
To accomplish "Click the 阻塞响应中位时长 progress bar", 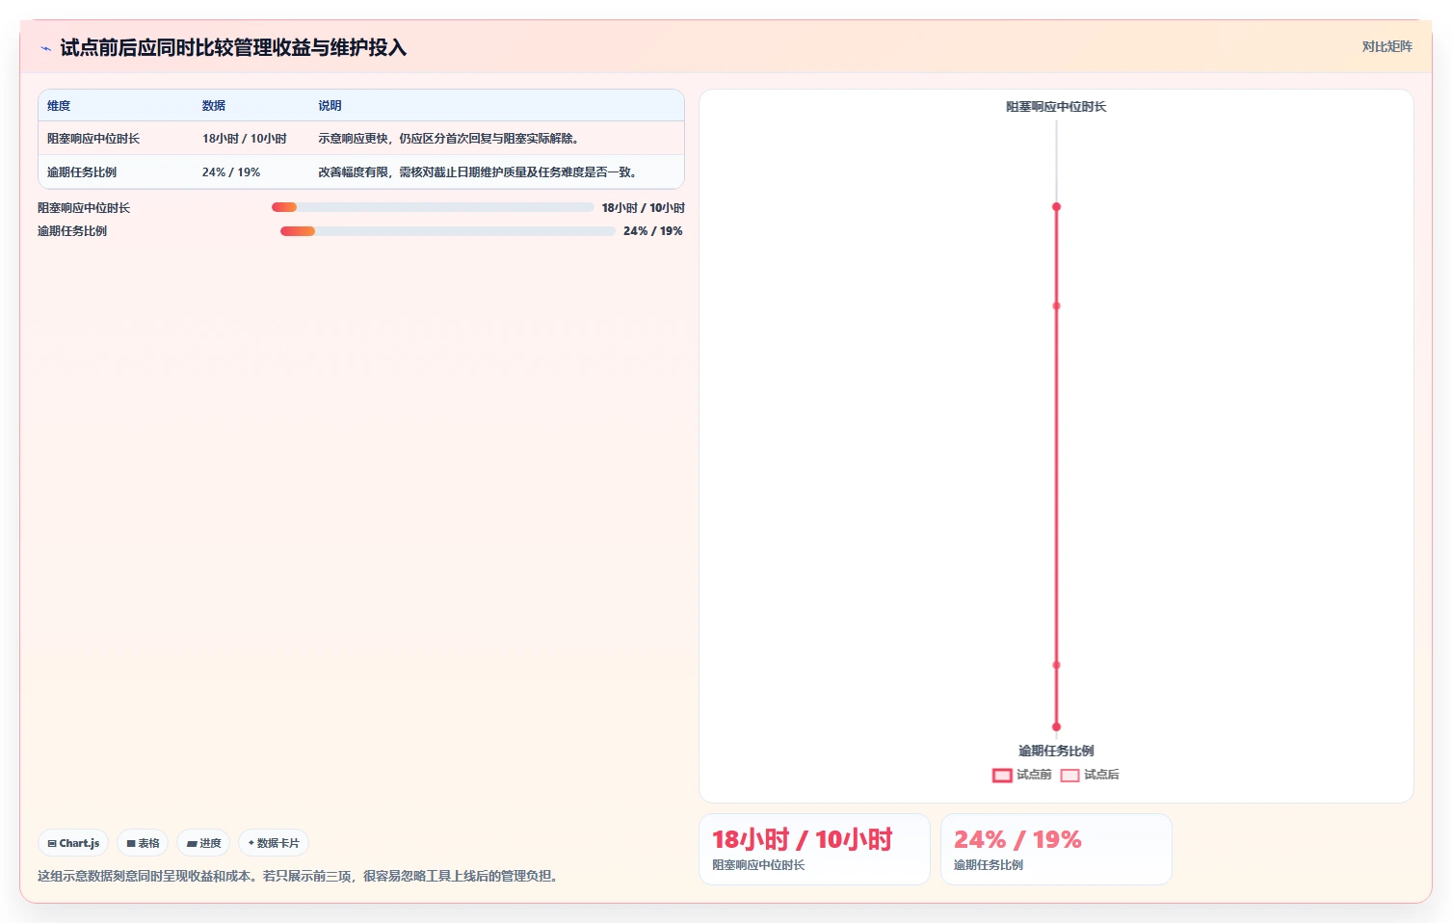I will coord(433,207).
